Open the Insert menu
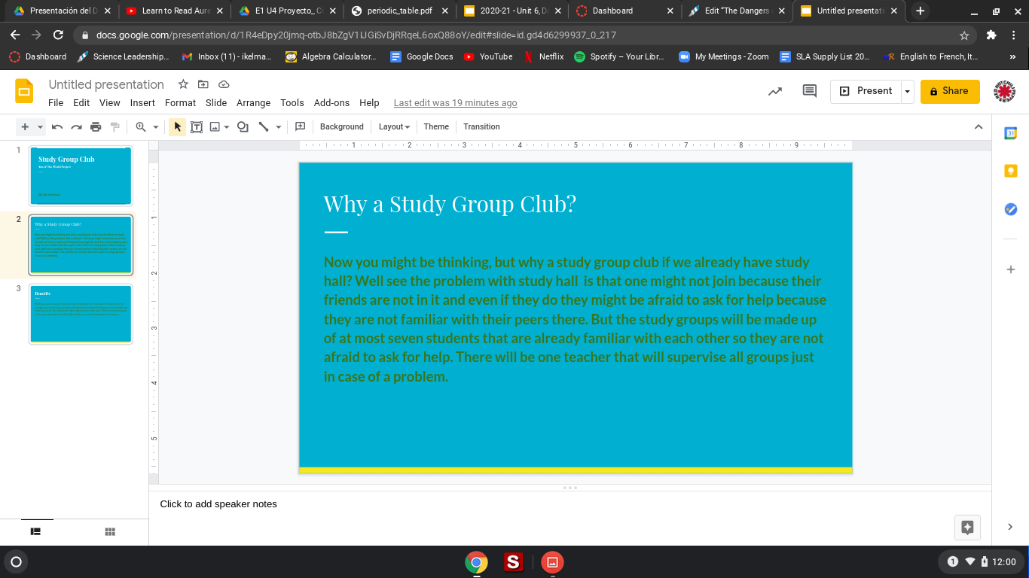 coord(142,103)
